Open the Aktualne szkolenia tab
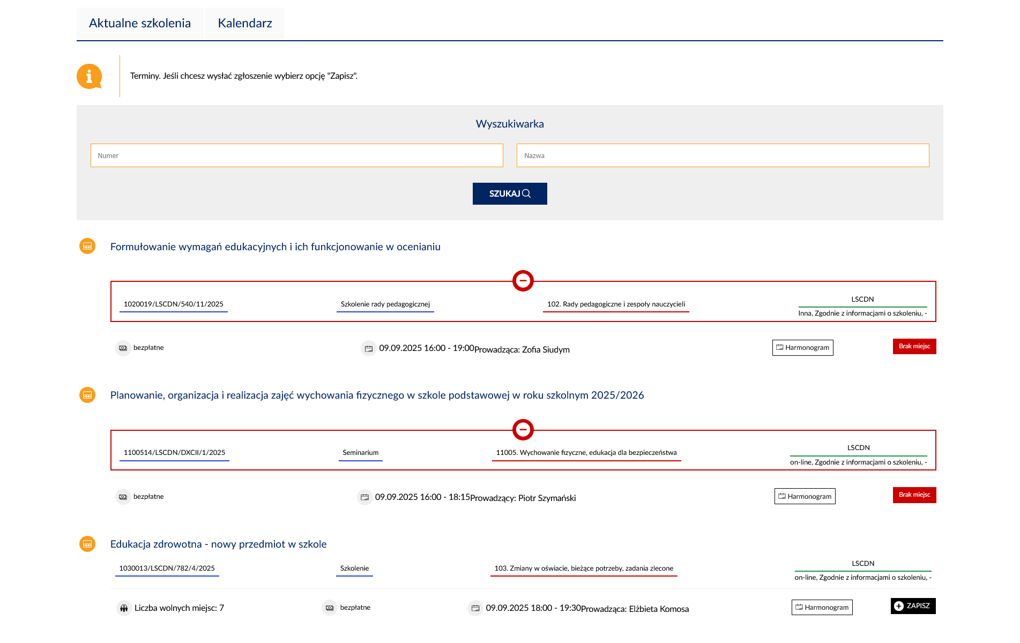 coord(140,23)
